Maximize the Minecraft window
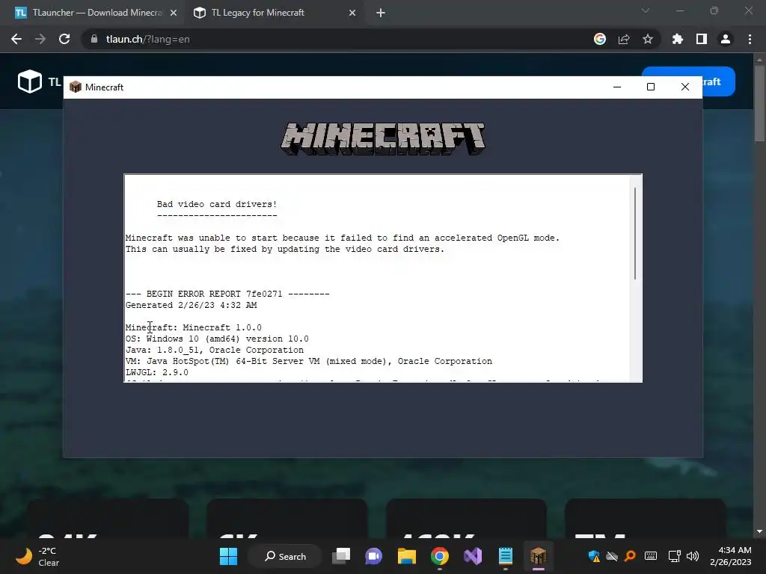This screenshot has height=574, width=766. point(651,87)
